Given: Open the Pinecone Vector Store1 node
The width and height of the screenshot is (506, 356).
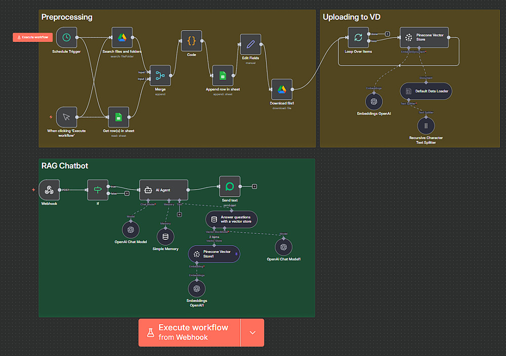Looking at the screenshot, I should pyautogui.click(x=214, y=254).
